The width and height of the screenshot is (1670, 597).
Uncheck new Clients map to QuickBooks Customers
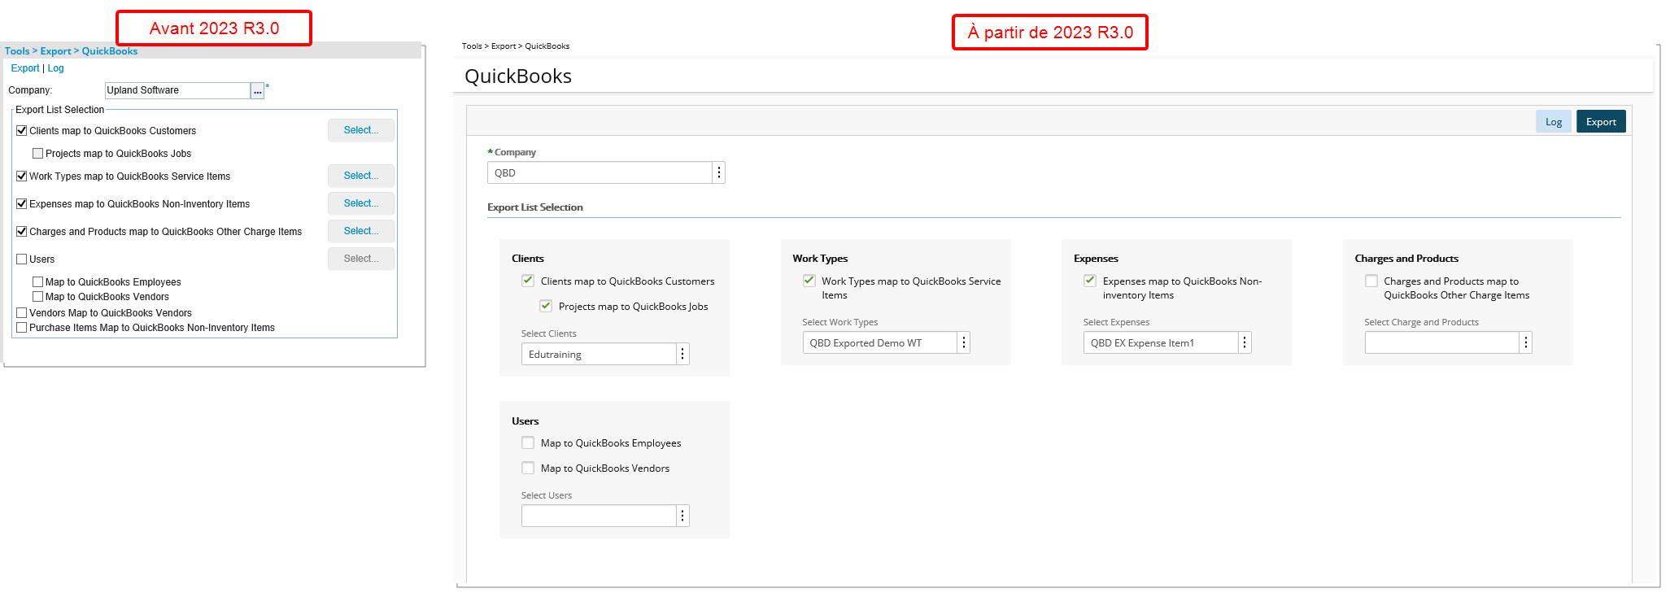tap(528, 281)
